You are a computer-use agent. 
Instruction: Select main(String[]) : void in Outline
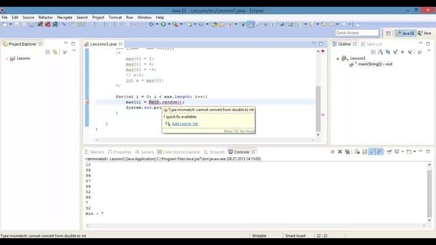point(375,64)
